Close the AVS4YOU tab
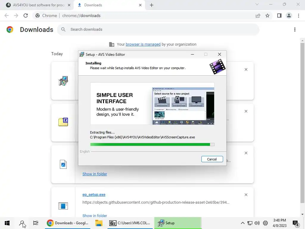Image resolution: width=305 pixels, height=229 pixels. [x=69, y=5]
